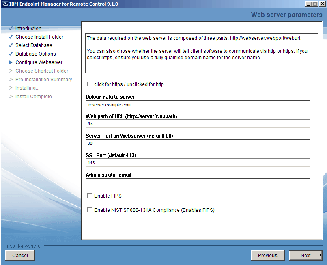
Task: Enable FIPS checkbox
Action: (x=90, y=196)
